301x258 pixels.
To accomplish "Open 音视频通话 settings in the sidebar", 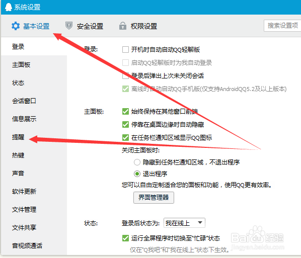I will coord(27,245).
